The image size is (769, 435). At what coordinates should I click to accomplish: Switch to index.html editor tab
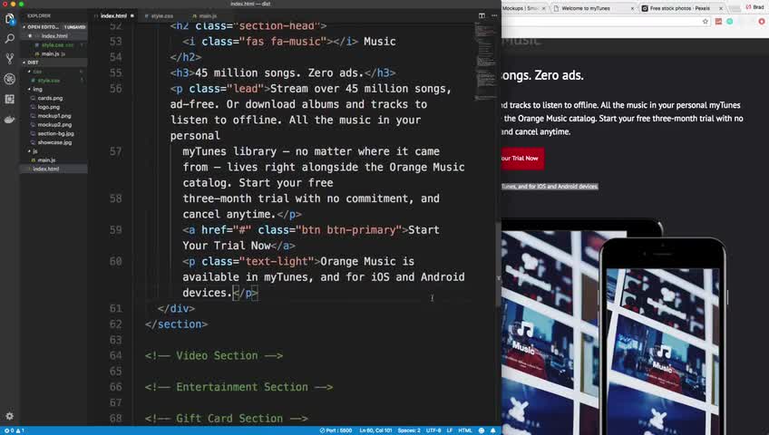[x=113, y=15]
